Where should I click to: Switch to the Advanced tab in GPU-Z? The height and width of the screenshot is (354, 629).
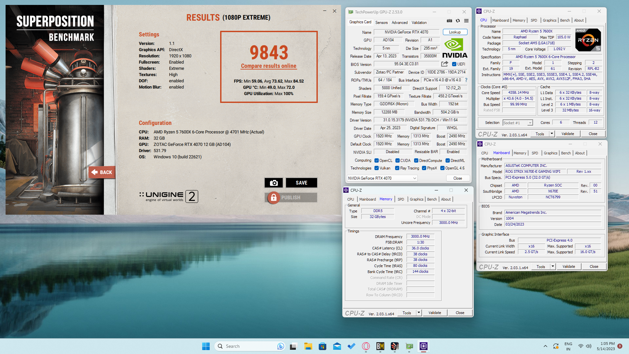400,23
